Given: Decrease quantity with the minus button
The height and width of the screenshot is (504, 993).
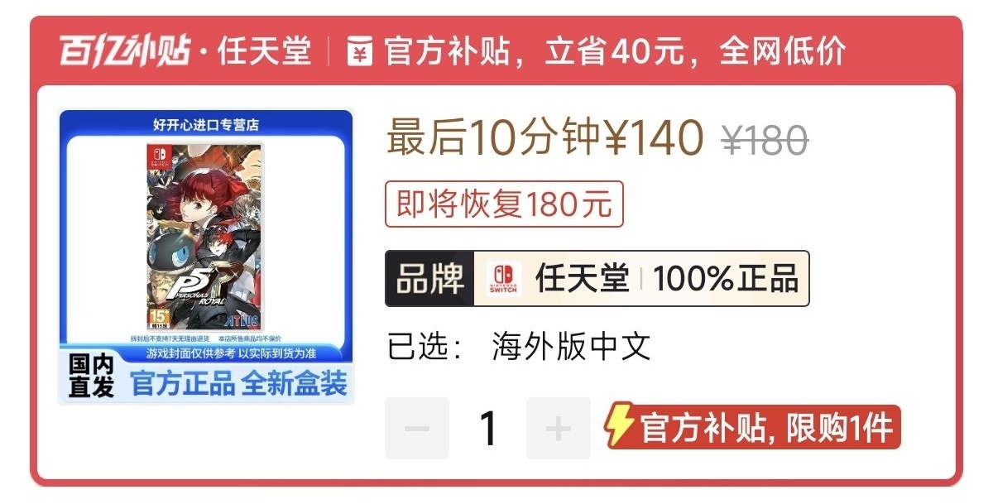Looking at the screenshot, I should 417,428.
